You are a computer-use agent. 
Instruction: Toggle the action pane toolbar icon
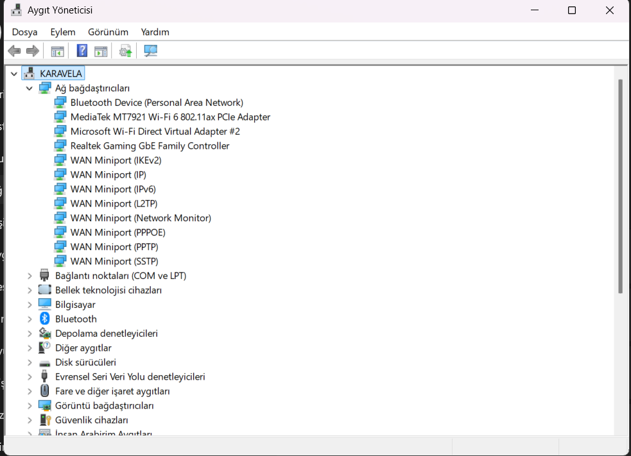coord(101,51)
